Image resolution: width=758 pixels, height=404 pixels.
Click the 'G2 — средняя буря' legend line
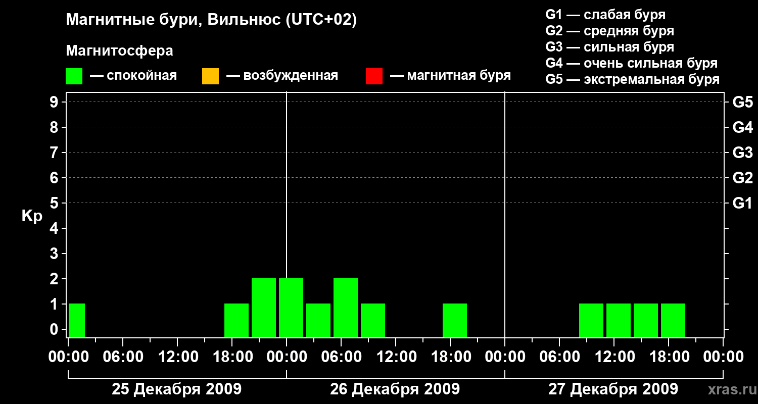click(610, 31)
